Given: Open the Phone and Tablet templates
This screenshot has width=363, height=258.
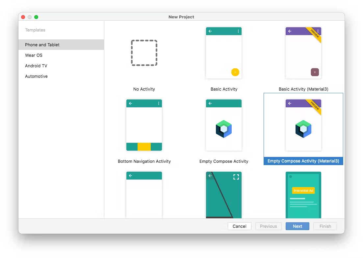Looking at the screenshot, I should coord(61,45).
